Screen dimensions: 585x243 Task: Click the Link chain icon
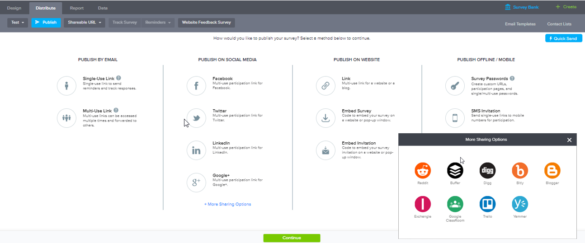(326, 86)
